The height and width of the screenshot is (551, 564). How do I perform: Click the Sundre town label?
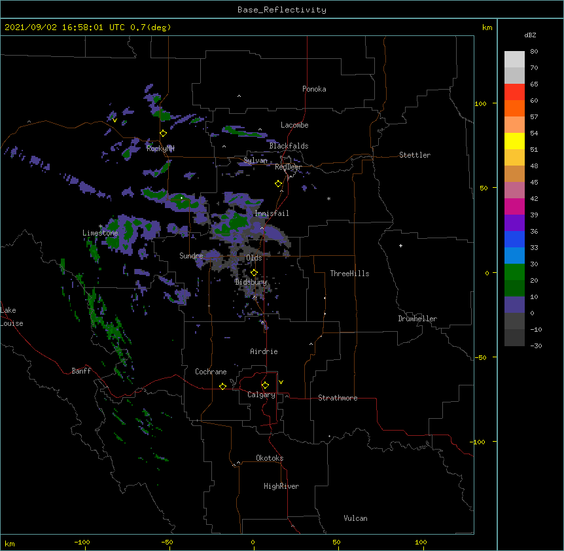pyautogui.click(x=191, y=256)
